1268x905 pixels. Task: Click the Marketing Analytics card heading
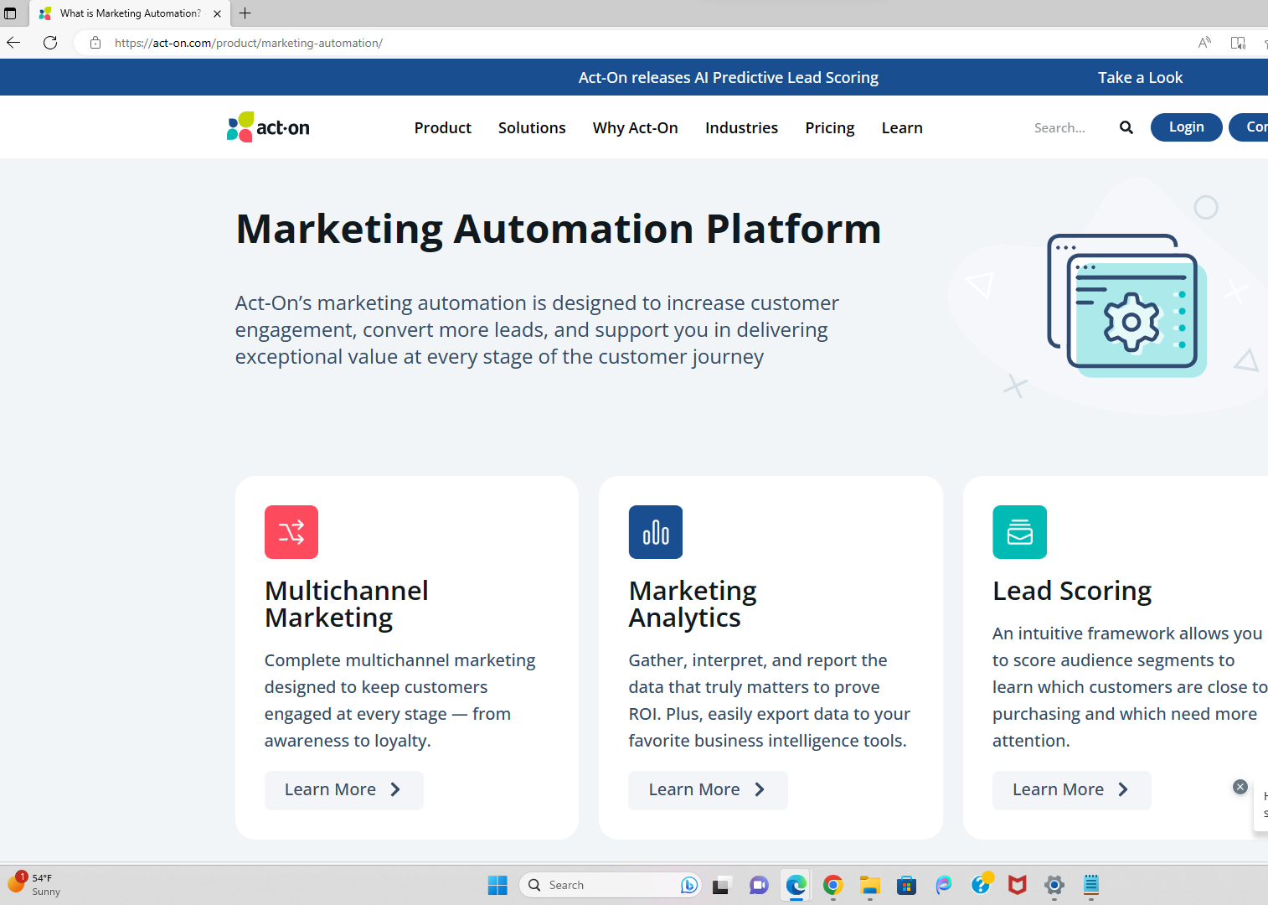coord(693,604)
